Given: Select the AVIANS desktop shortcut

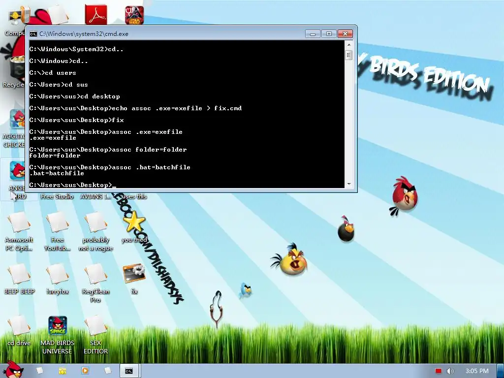Looking at the screenshot, I should point(95,196).
